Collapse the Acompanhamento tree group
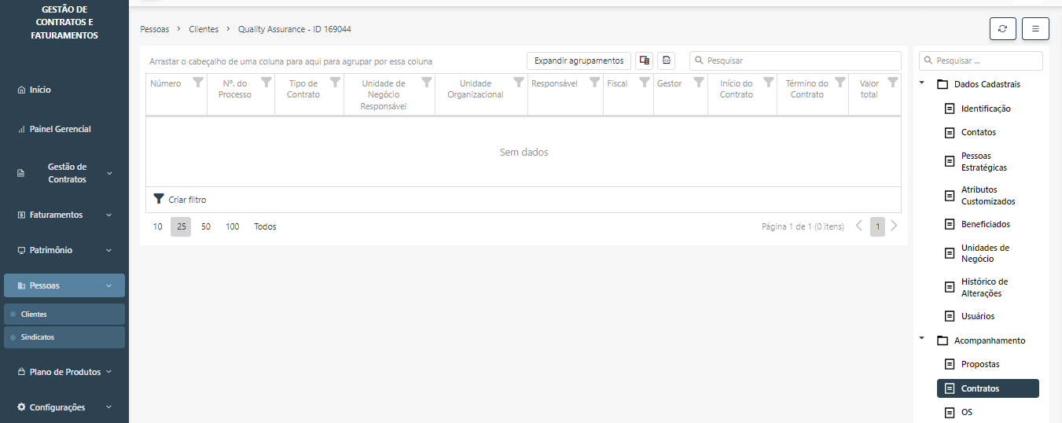The image size is (1062, 423). tap(921, 340)
